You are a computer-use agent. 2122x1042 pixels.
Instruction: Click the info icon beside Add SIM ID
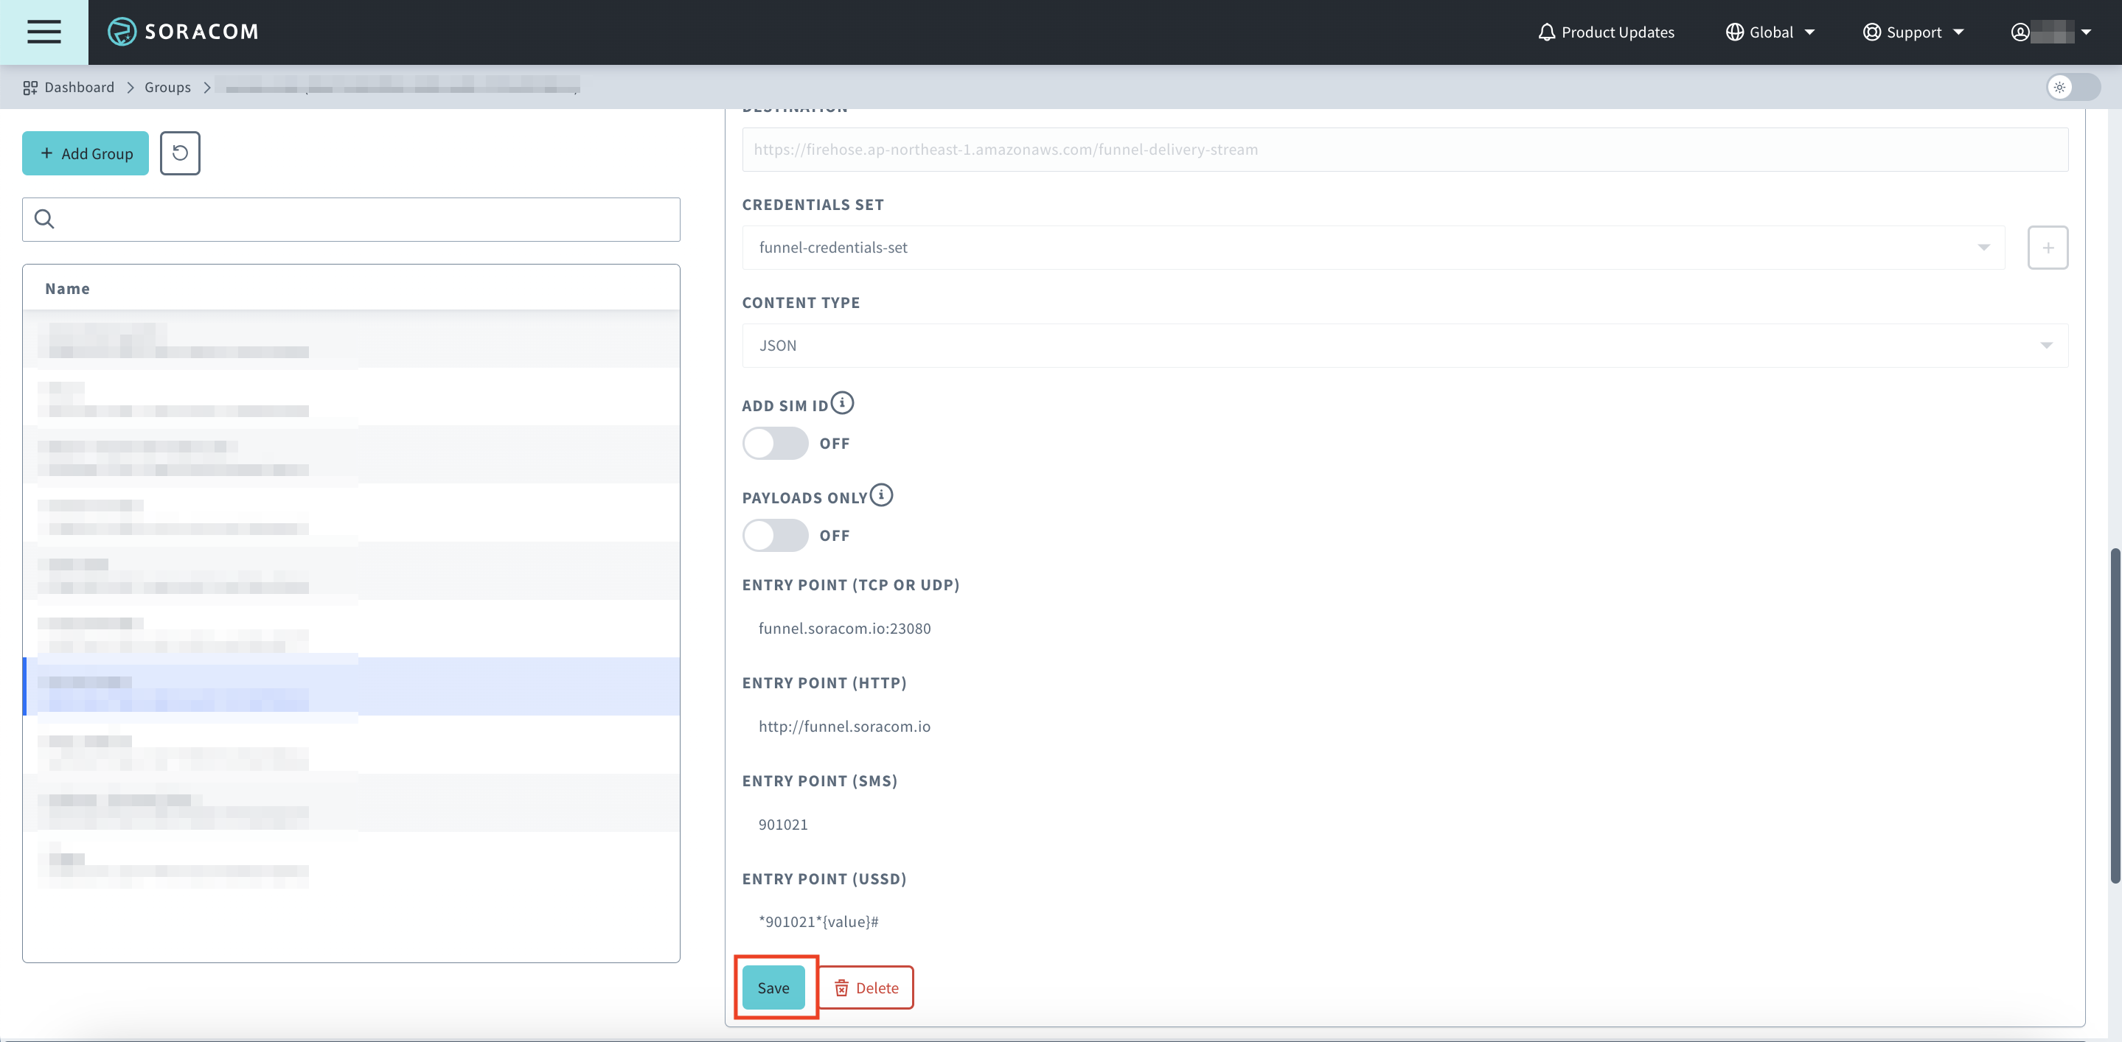tap(842, 403)
